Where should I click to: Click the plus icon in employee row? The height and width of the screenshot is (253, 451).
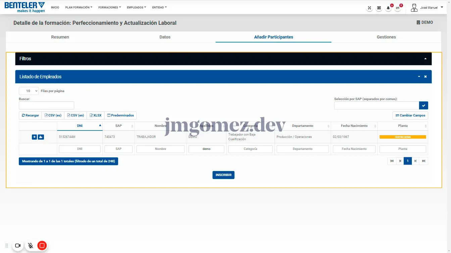tap(34, 137)
